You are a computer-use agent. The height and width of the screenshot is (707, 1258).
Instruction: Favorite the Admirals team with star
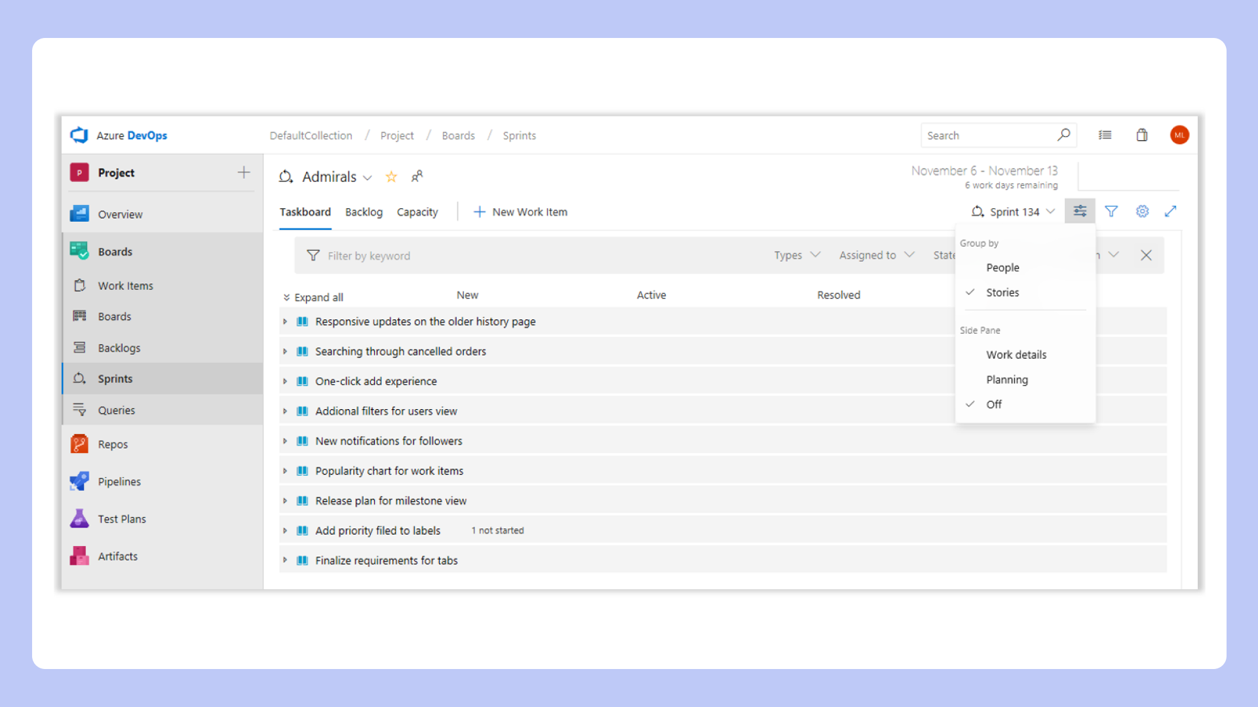pos(391,177)
